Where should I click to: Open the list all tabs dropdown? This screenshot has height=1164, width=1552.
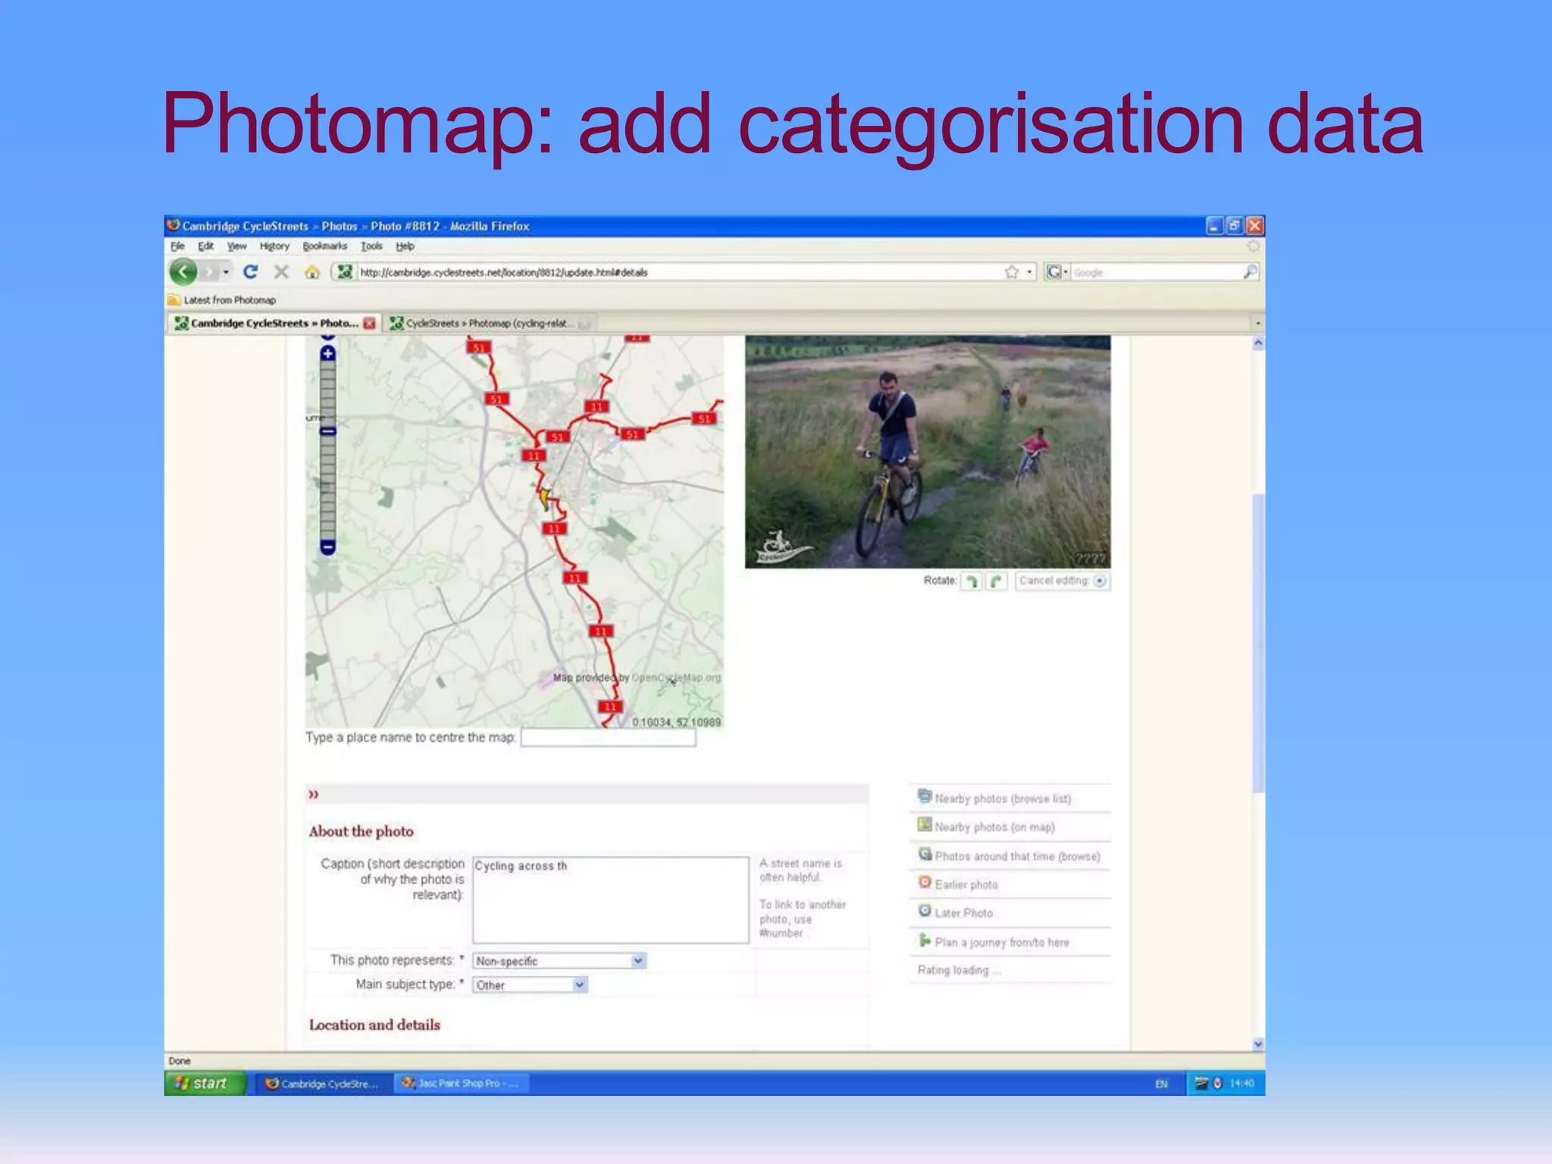[x=1258, y=324]
